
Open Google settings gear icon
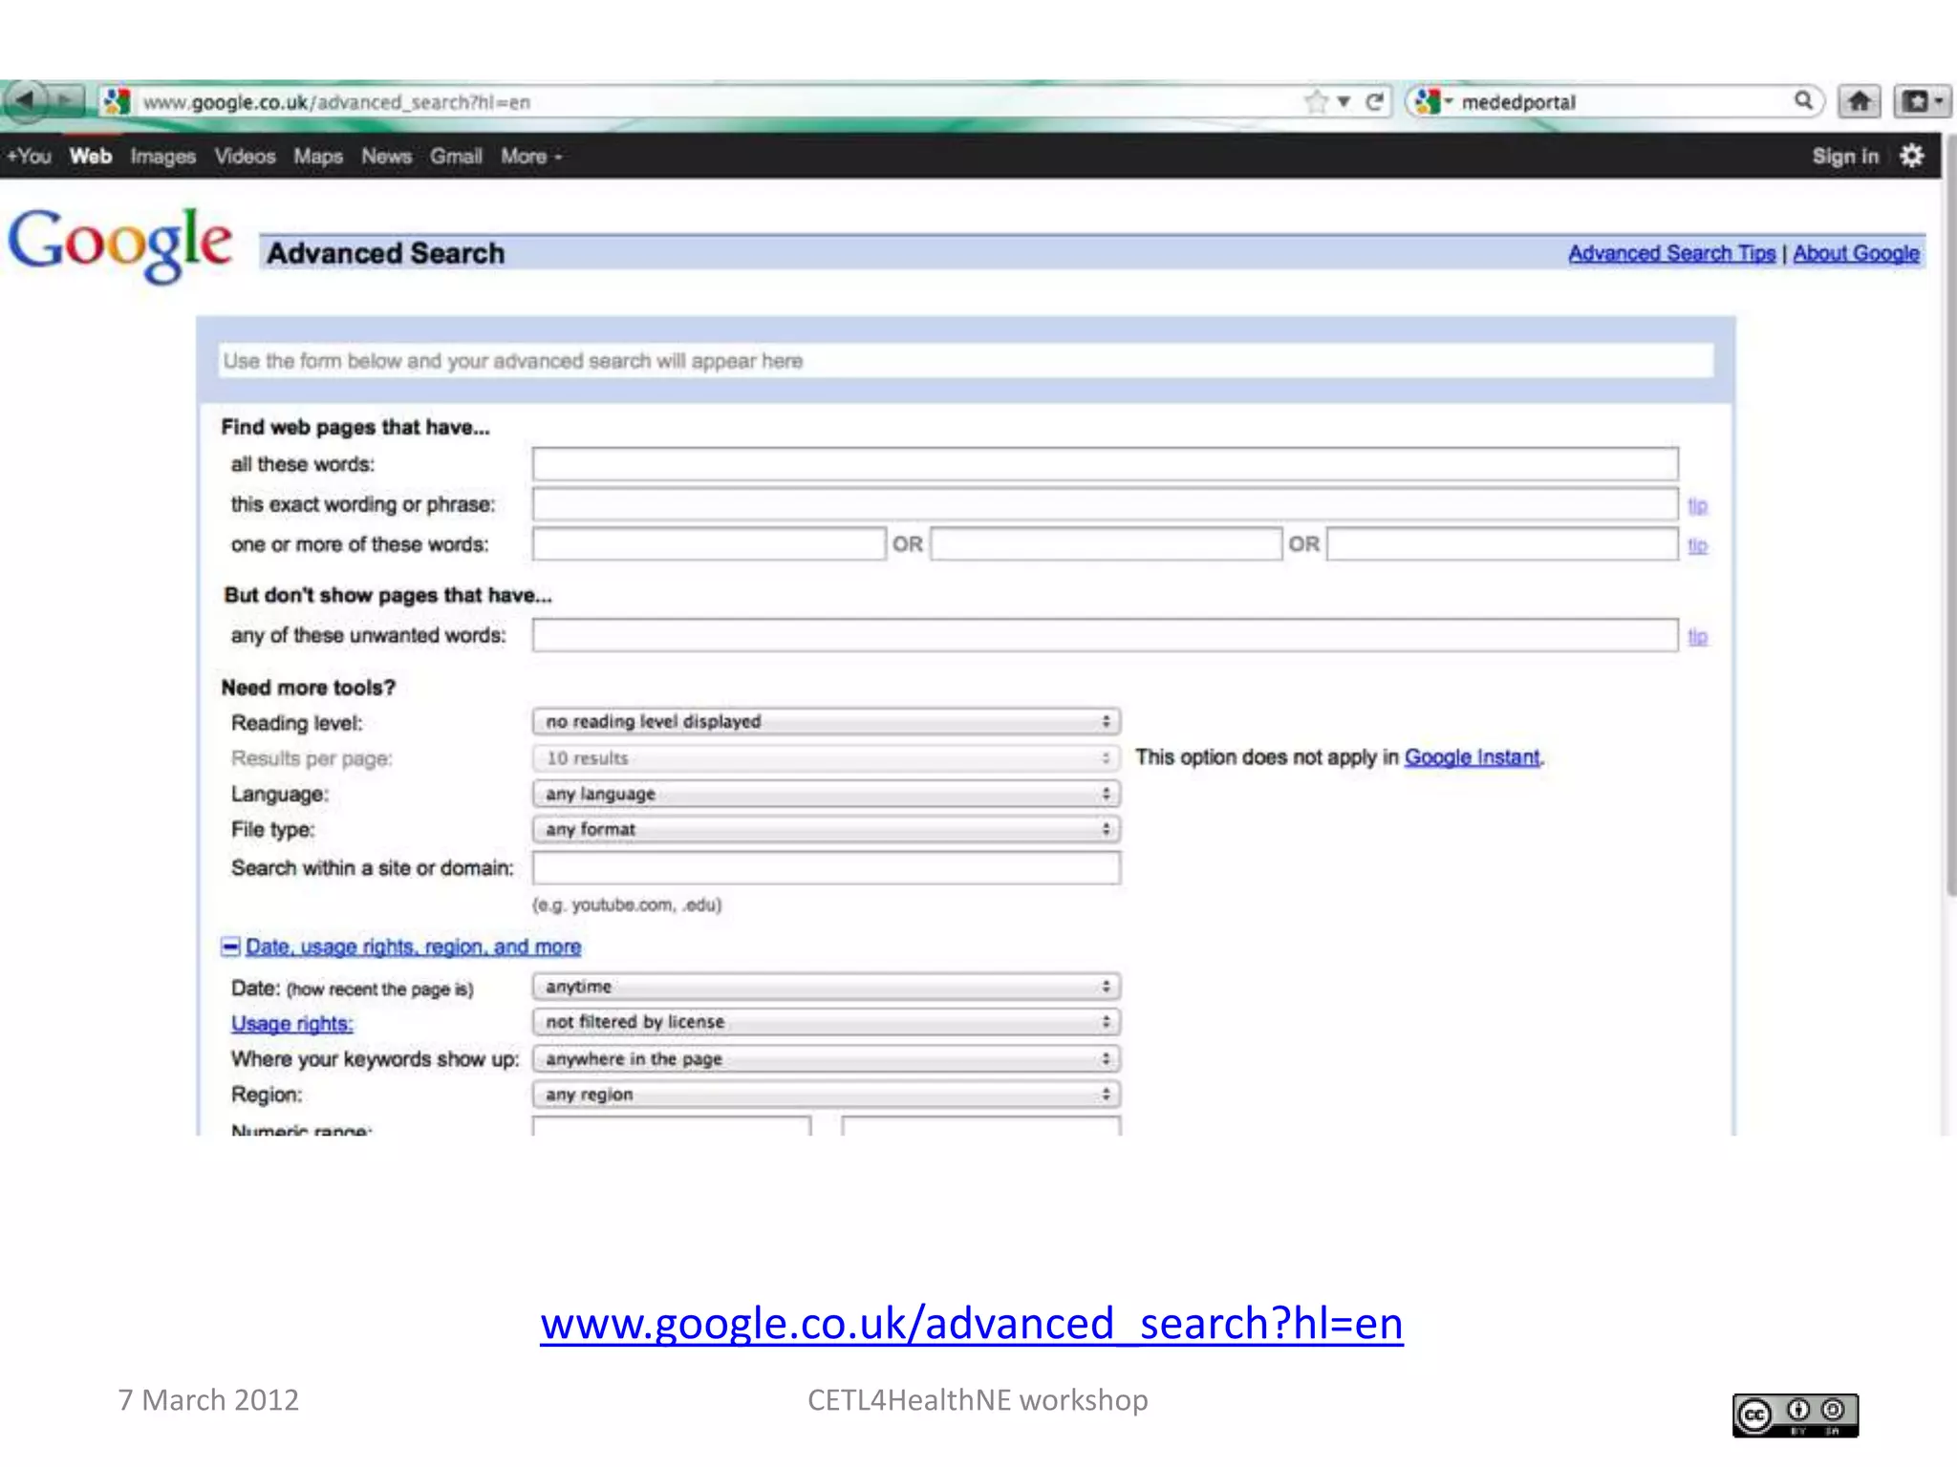pyautogui.click(x=1912, y=156)
